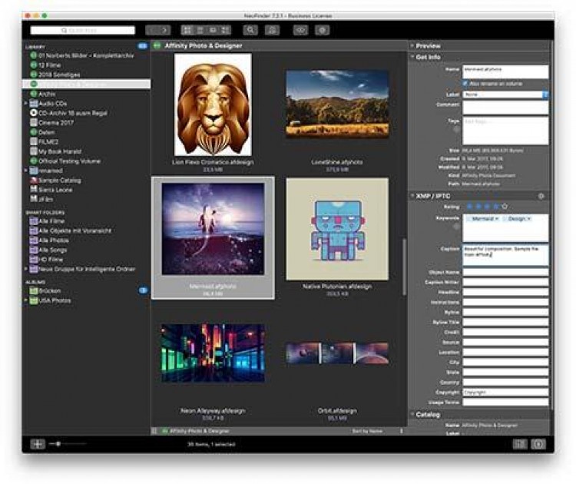This screenshot has height=484, width=576.
Task: Switch to column view mode
Action: pos(226,30)
